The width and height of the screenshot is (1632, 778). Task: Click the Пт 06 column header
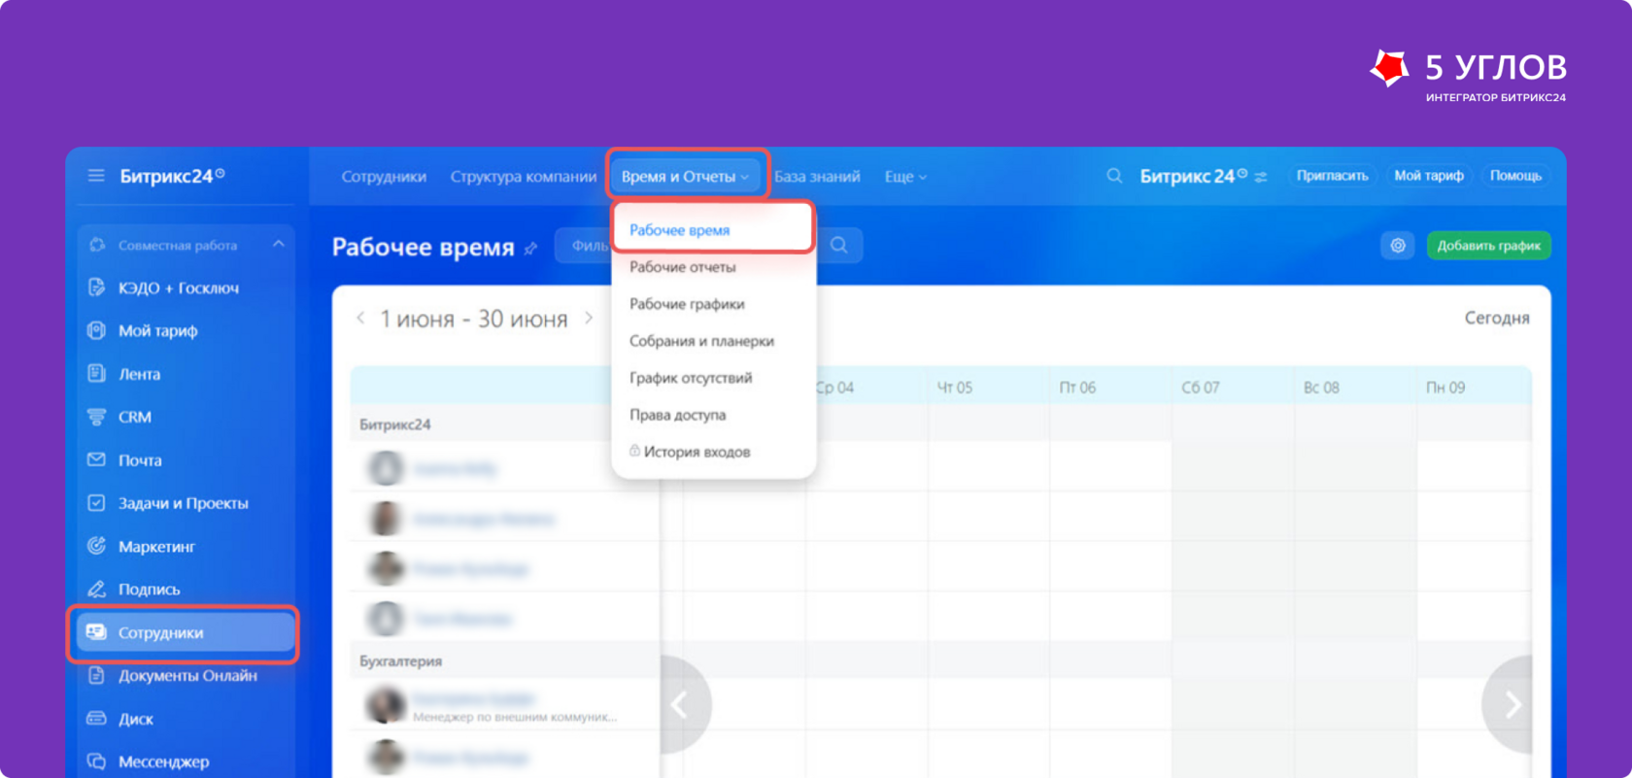pos(1110,388)
